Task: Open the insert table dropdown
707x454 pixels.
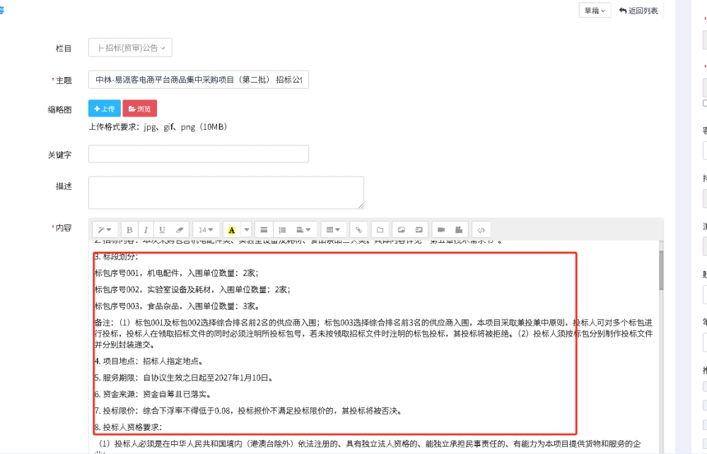Action: click(x=333, y=229)
